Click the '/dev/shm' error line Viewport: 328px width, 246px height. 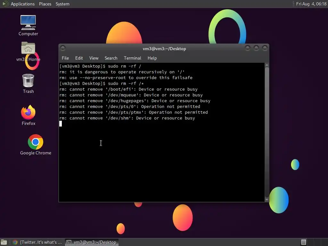[127, 118]
